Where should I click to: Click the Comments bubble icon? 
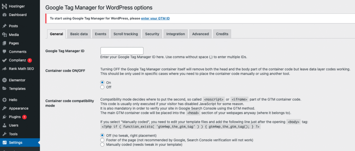point(5,52)
